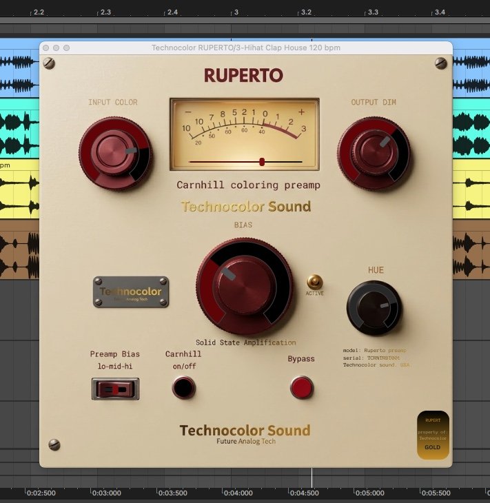This screenshot has width=490, height=503.
Task: Close the RUPERTO plugin window
Action: (46, 48)
